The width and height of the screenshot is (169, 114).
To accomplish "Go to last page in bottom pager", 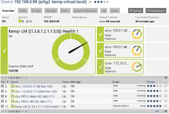I will coord(26,111).
